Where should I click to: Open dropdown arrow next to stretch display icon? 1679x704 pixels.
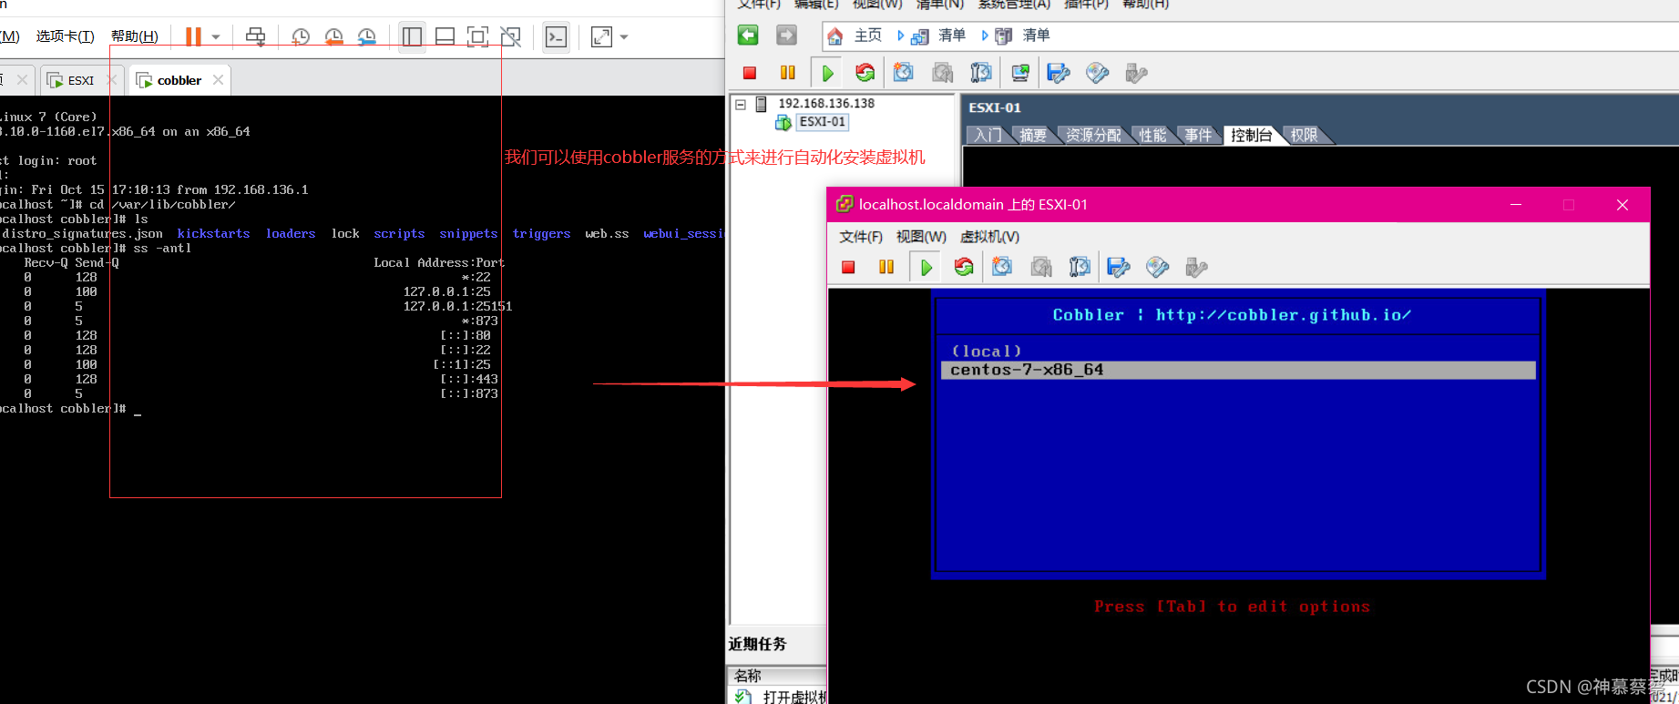coord(624,37)
